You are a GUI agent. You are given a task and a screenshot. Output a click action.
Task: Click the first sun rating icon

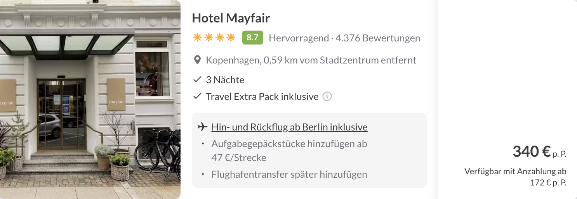(197, 38)
